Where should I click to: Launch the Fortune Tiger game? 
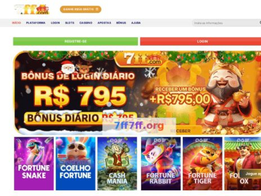[202, 163]
